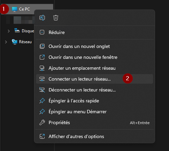Click the rename icon in the context menu
This screenshot has height=151, width=169.
(x=42, y=18)
